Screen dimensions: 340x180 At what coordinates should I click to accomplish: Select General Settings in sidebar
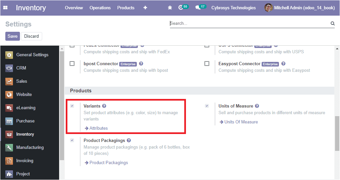coord(32,55)
